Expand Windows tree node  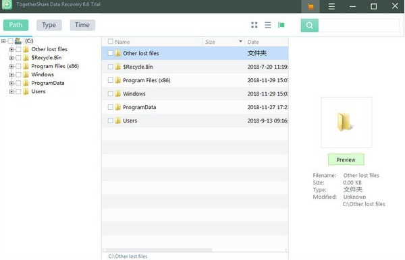click(11, 75)
